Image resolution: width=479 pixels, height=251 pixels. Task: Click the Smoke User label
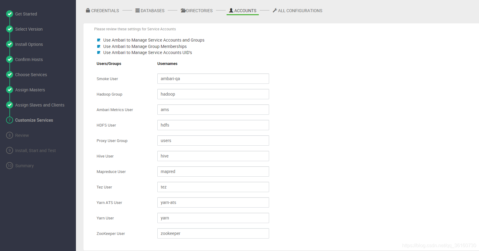coord(107,79)
